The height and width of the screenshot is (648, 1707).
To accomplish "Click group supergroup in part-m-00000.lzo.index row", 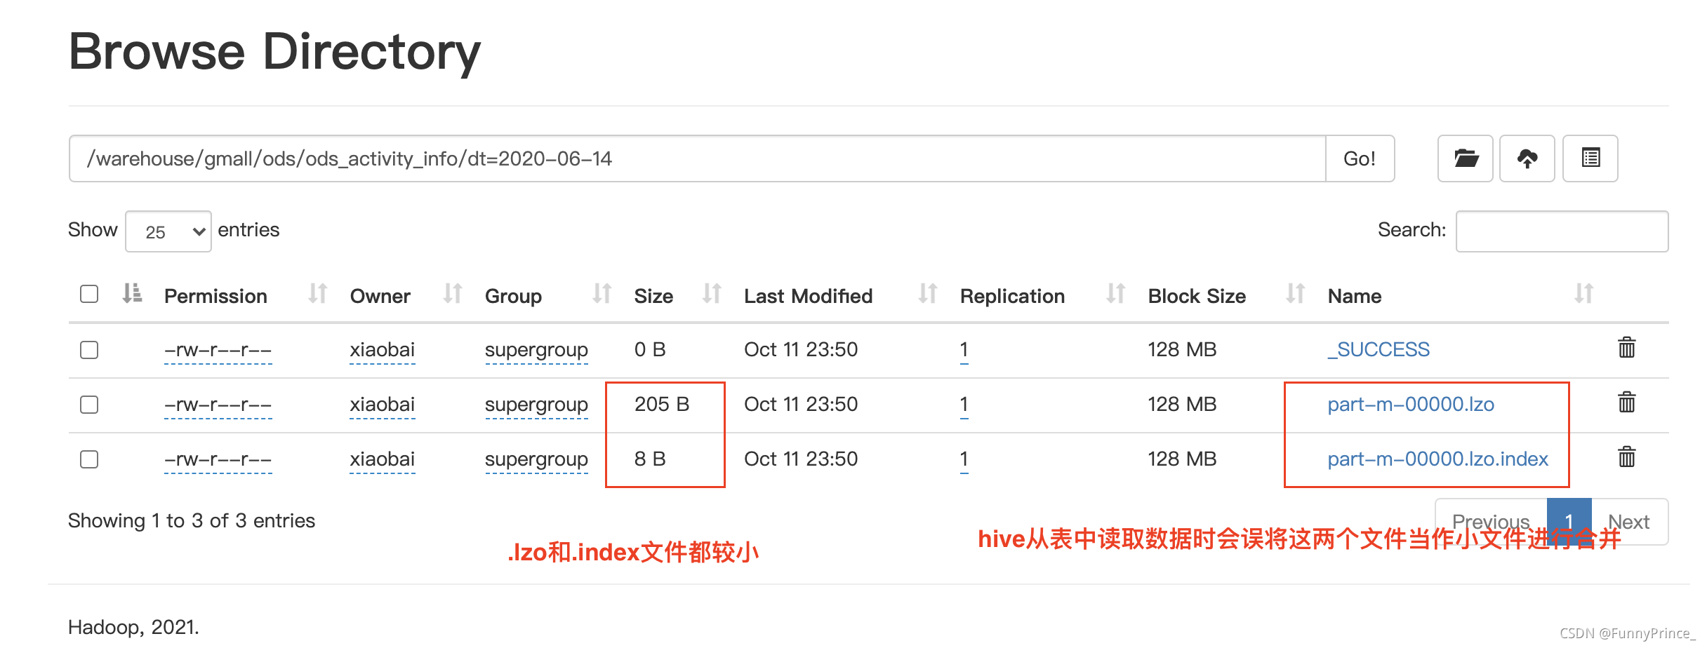I will 536,459.
